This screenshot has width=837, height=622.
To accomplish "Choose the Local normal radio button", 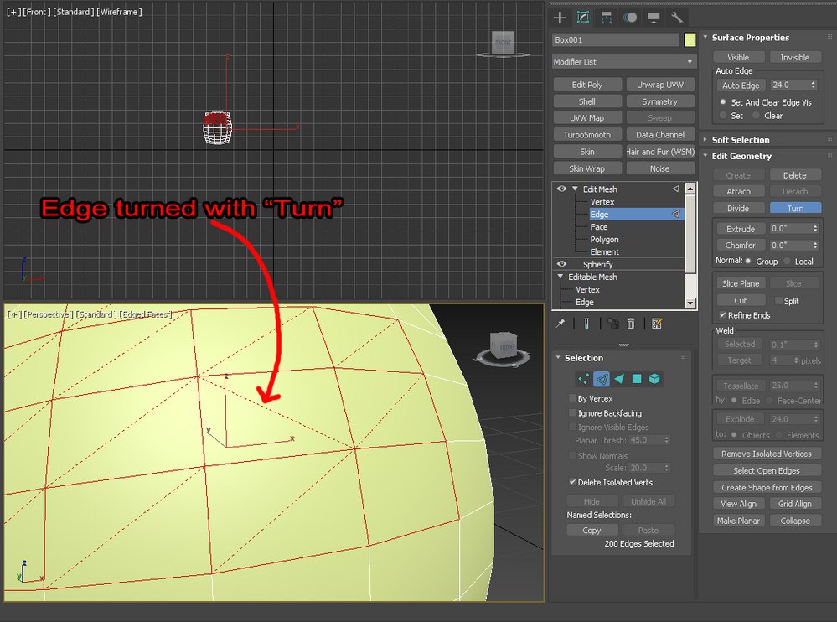I will (787, 261).
